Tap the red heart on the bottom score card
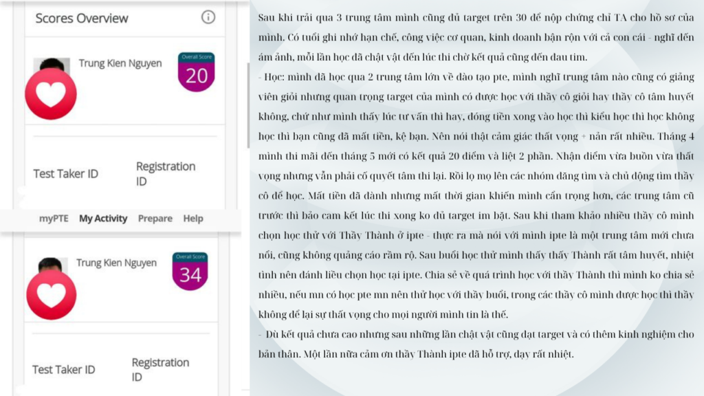Image resolution: width=704 pixels, height=396 pixels. click(51, 294)
